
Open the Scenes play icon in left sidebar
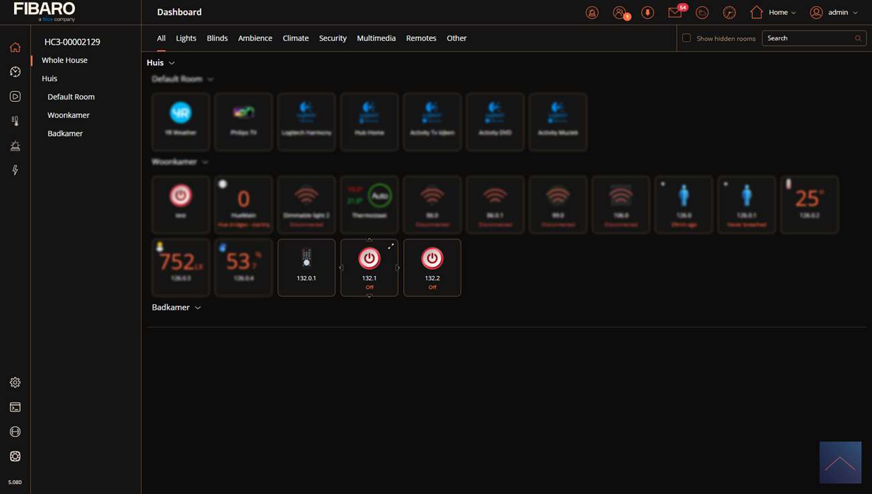[x=15, y=97]
